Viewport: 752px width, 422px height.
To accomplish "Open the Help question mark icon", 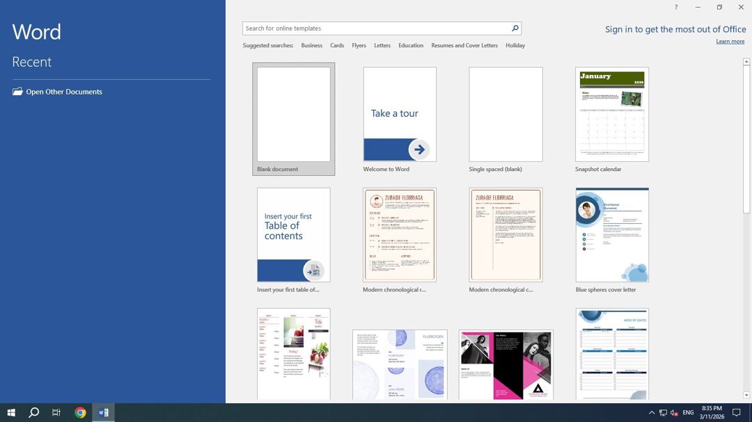I will click(675, 7).
